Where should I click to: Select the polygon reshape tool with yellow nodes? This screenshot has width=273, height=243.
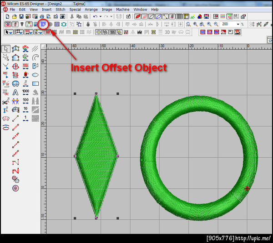[x=15, y=49]
